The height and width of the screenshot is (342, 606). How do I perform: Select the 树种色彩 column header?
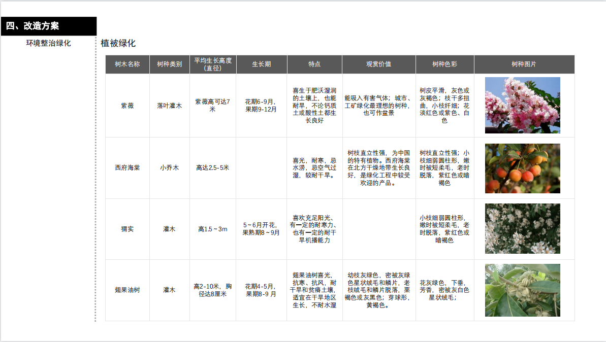click(x=444, y=64)
